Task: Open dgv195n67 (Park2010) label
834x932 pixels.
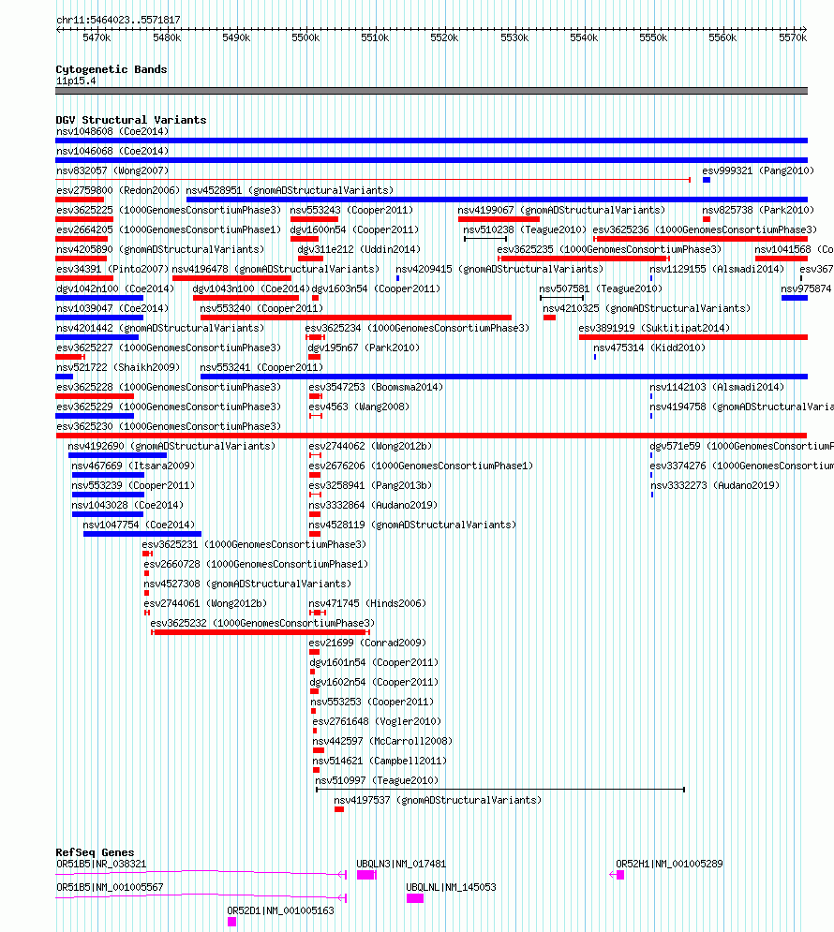Action: click(x=364, y=348)
